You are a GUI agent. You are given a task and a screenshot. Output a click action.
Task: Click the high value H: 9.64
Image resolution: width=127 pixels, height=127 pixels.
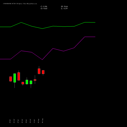pyautogui.click(x=64, y=7)
